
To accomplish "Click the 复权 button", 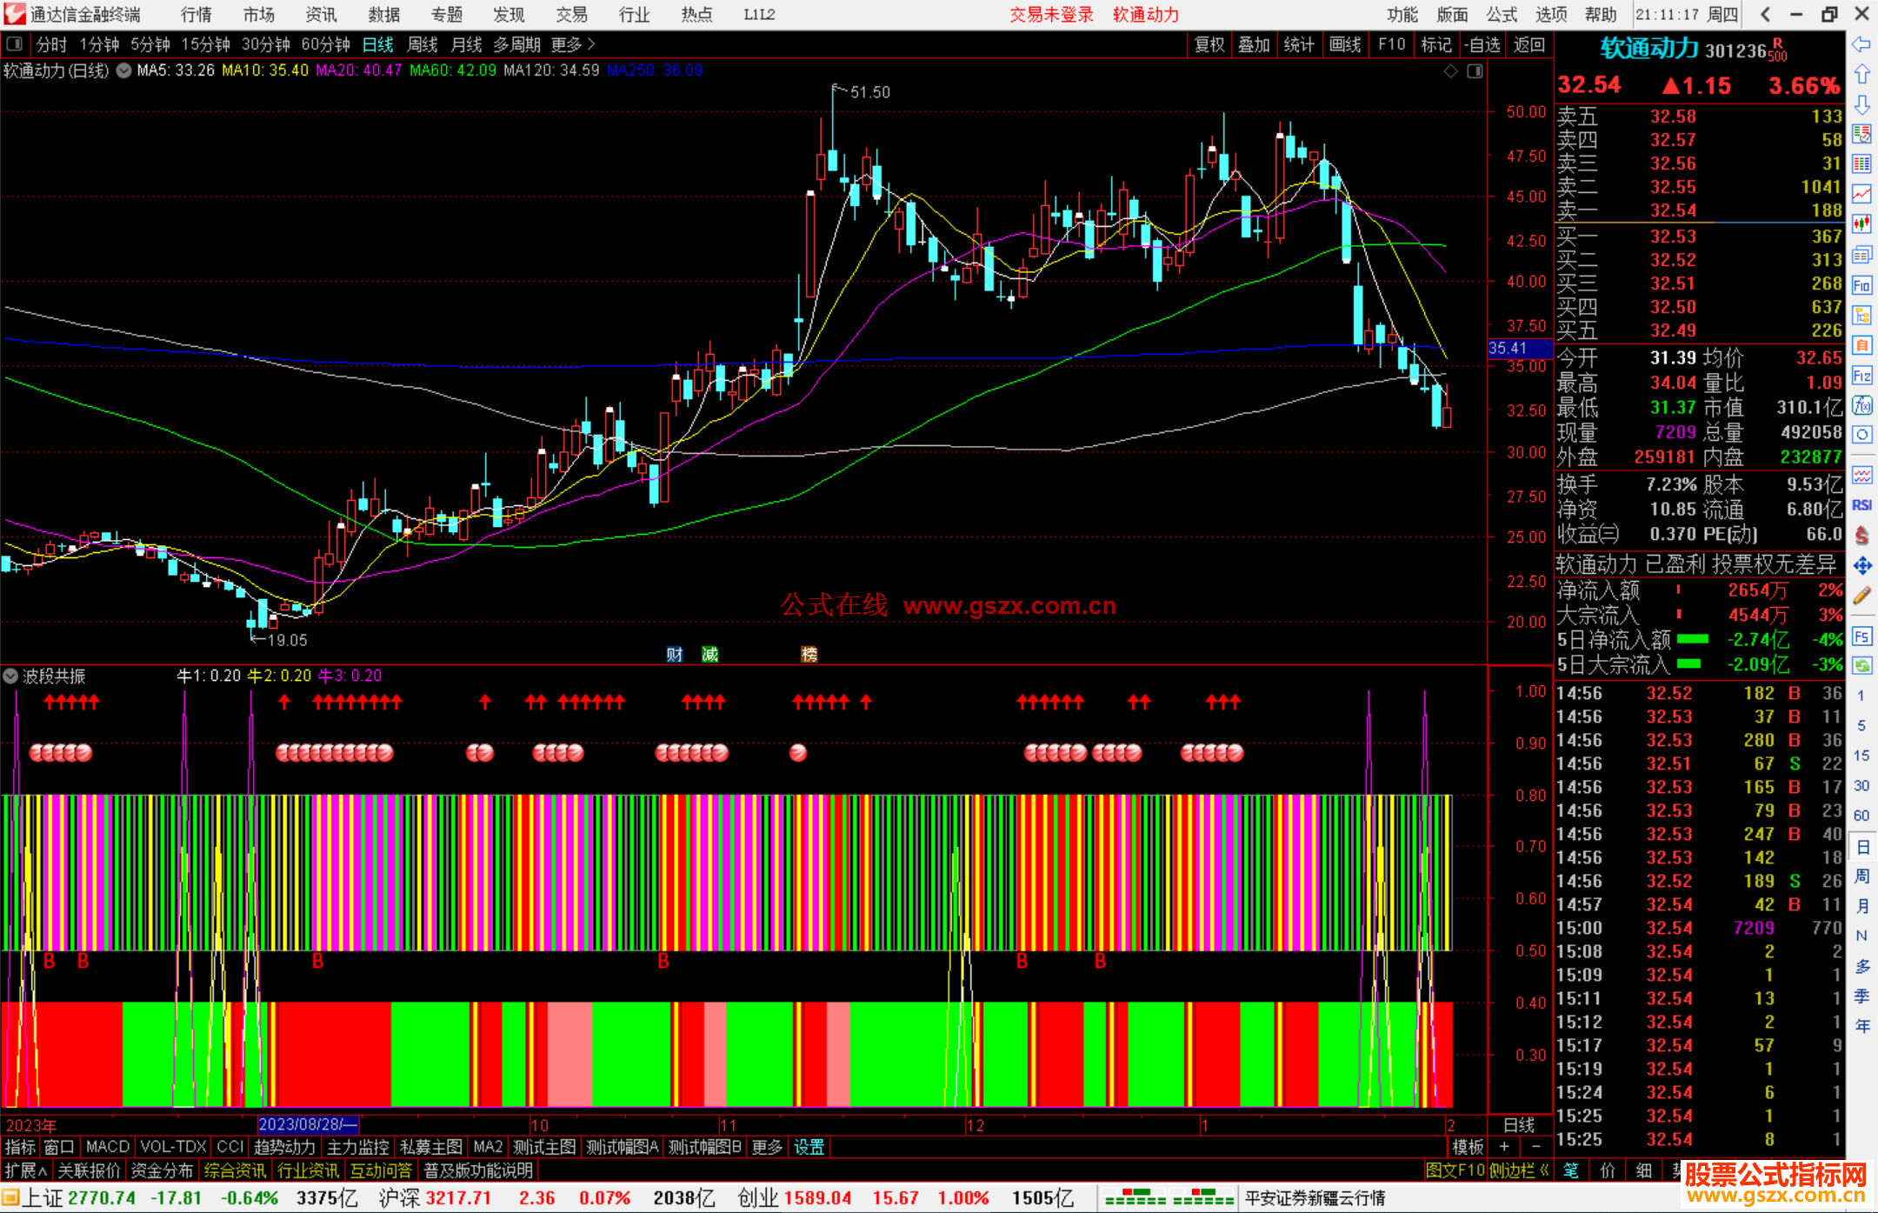I will tap(1209, 44).
